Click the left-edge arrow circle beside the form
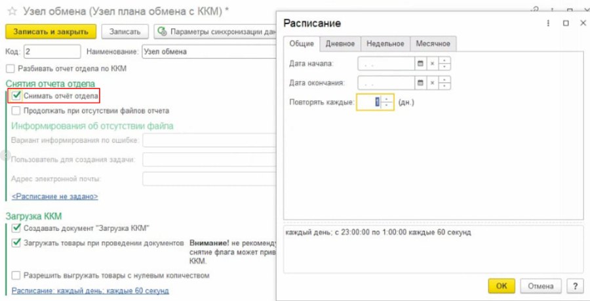This screenshot has width=590, height=301. 5,155
